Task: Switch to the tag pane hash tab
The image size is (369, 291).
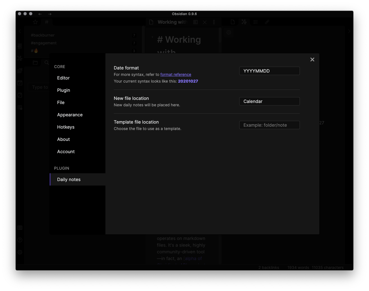Action: pos(47,22)
